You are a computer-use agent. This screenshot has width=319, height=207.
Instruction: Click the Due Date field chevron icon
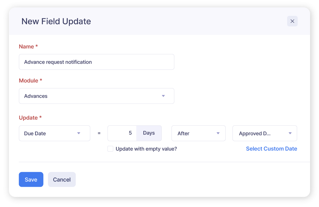(79, 133)
